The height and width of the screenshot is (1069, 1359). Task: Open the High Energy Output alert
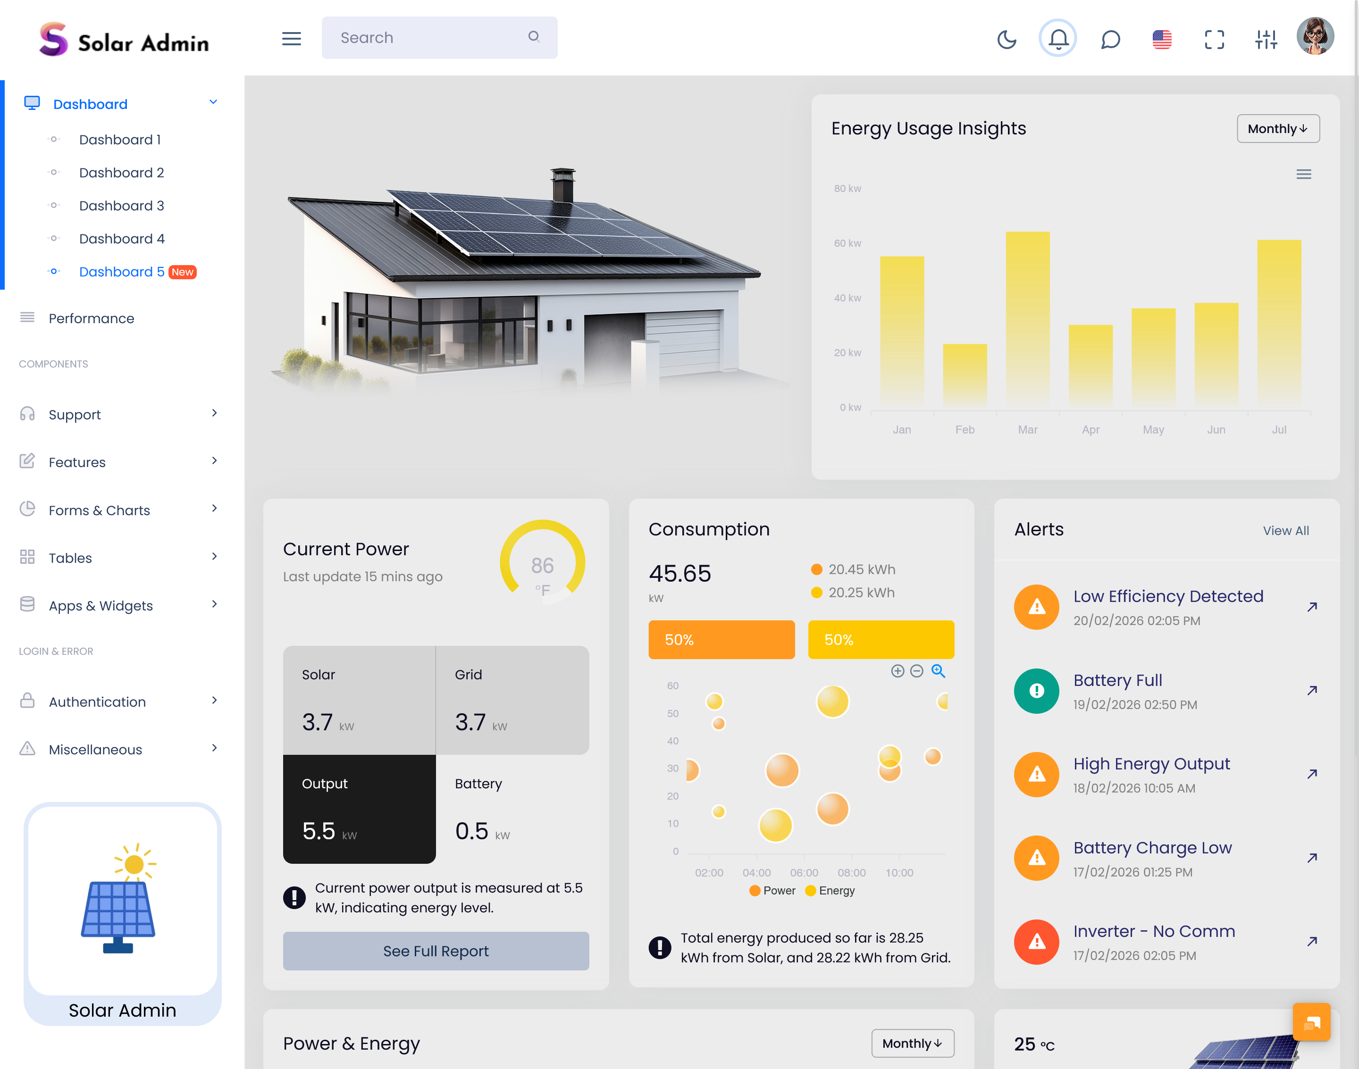tap(1151, 764)
